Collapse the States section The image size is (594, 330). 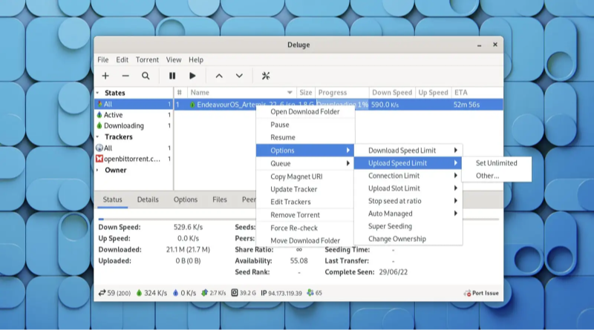pyautogui.click(x=98, y=93)
